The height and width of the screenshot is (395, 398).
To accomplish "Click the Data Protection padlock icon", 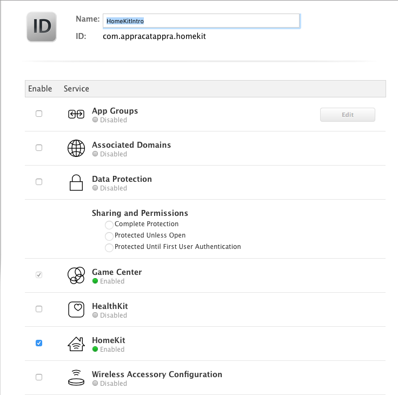I will pyautogui.click(x=76, y=182).
